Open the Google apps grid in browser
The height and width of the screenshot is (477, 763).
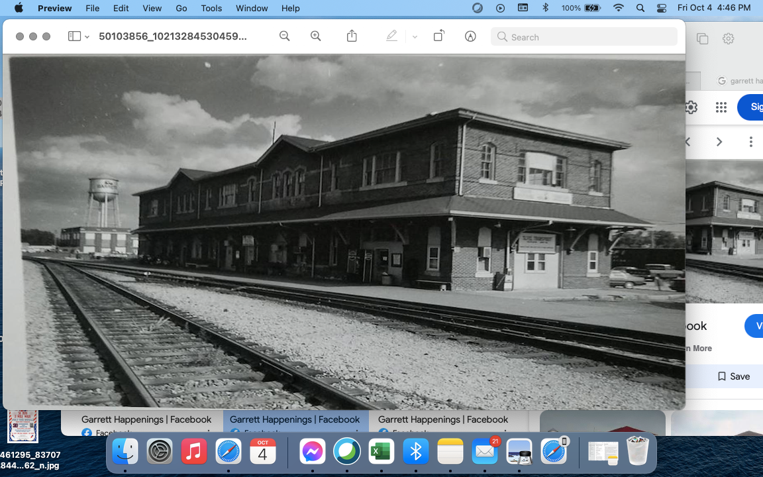(x=721, y=107)
